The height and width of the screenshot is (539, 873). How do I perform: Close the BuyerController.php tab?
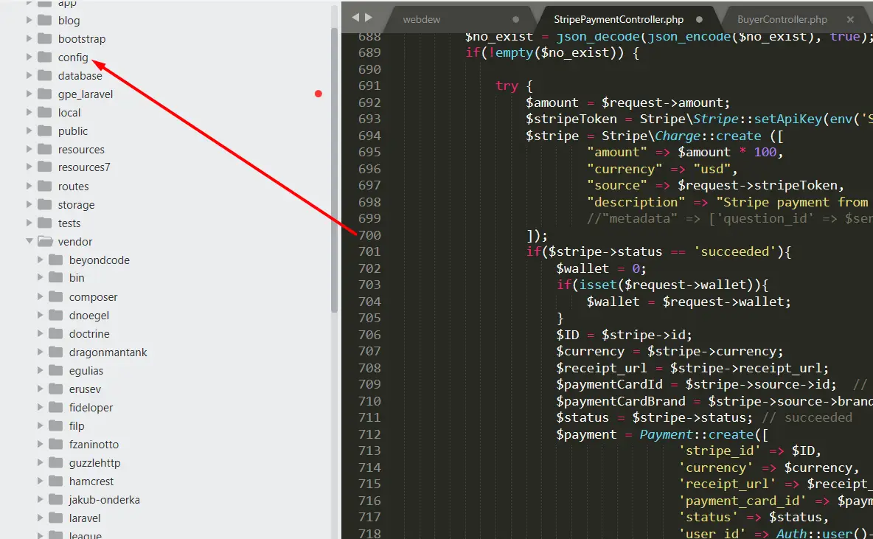coord(850,19)
